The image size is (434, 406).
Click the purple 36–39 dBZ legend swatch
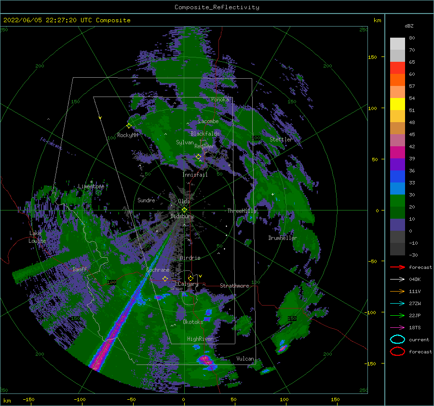(397, 165)
